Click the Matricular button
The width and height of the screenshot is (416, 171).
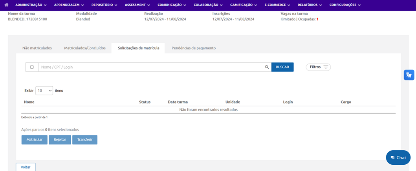pos(35,140)
